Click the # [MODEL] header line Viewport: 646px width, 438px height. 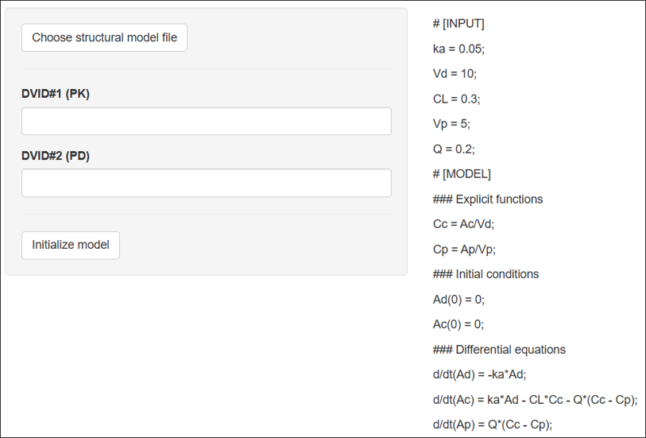462,174
